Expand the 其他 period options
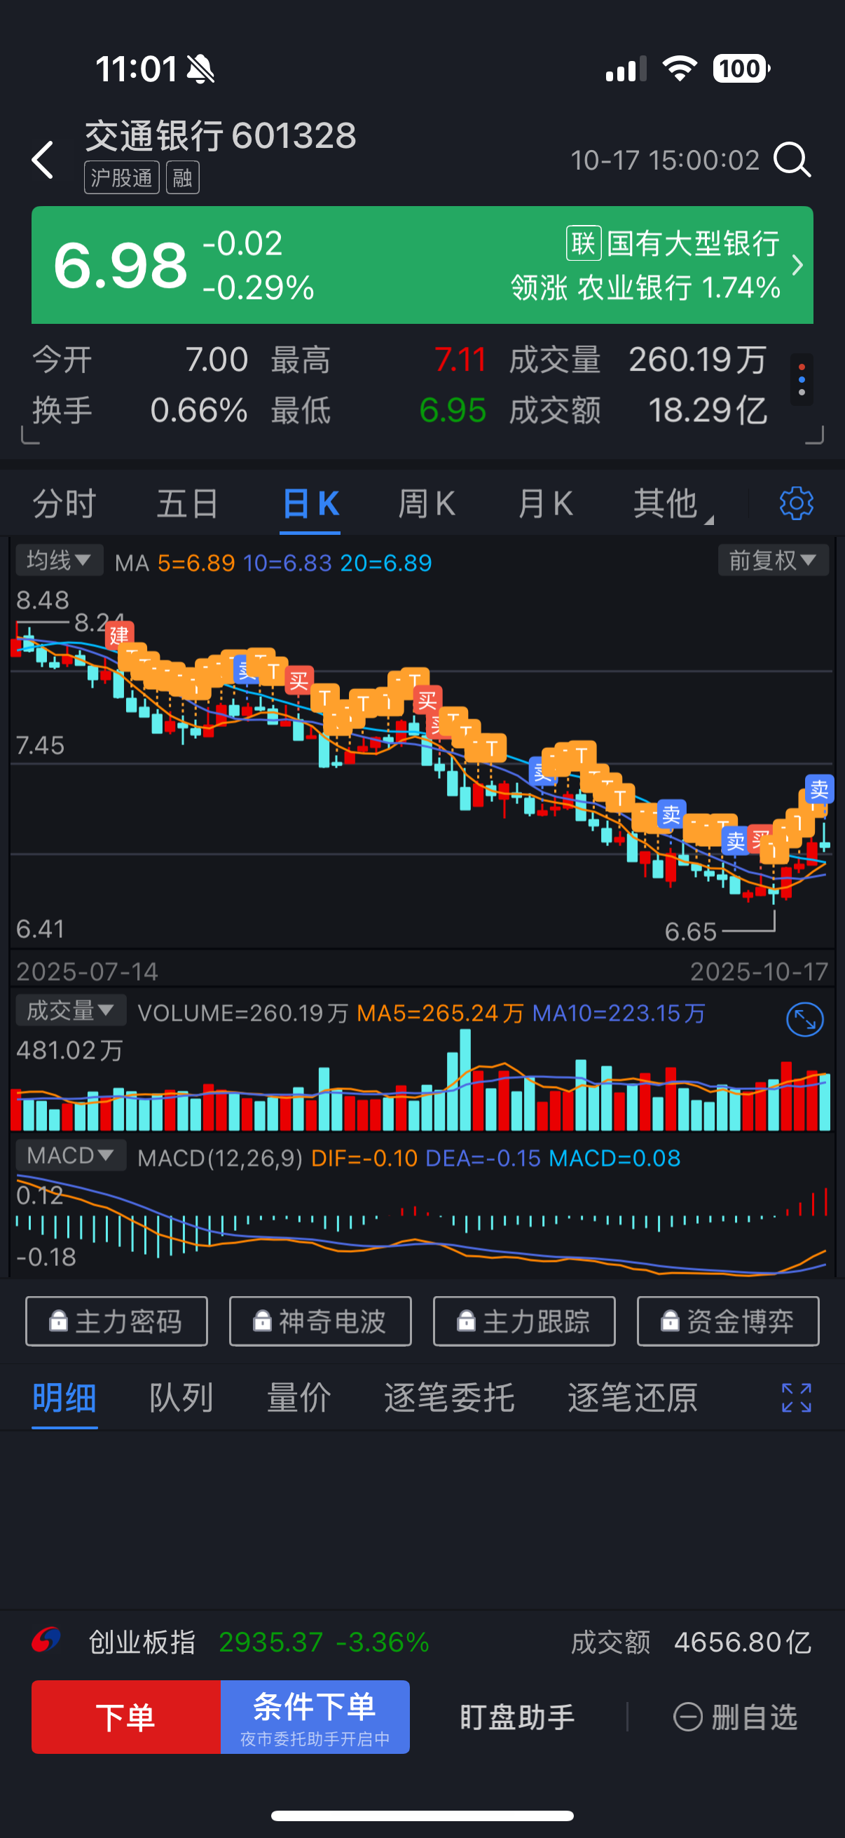Image resolution: width=845 pixels, height=1838 pixels. (x=673, y=504)
